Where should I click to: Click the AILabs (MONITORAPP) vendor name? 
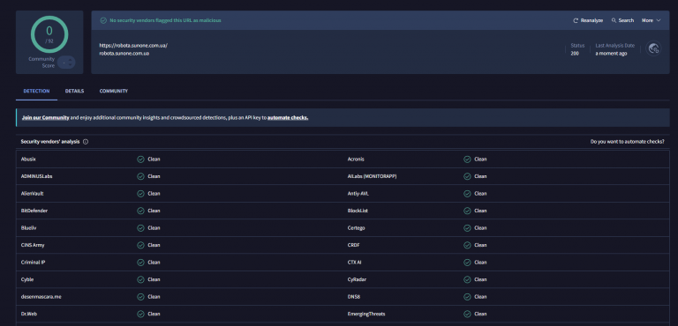tap(372, 176)
